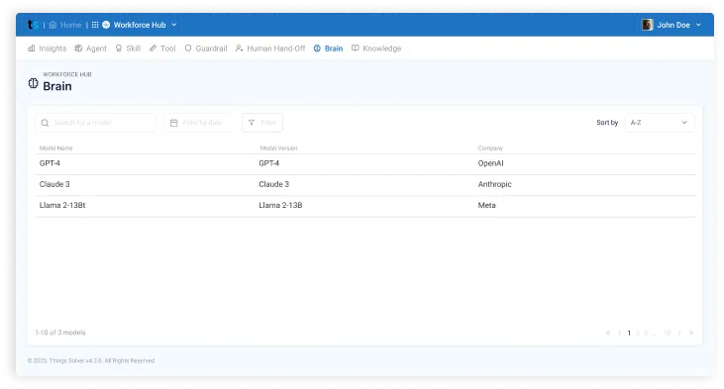Viewport: 724px width, 389px height.
Task: Click the Claude 3 version cell
Action: [x=273, y=184]
